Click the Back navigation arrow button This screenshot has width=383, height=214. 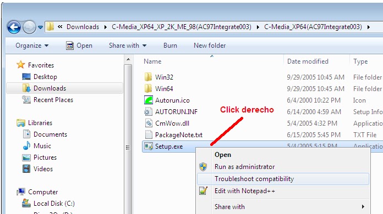14,27
